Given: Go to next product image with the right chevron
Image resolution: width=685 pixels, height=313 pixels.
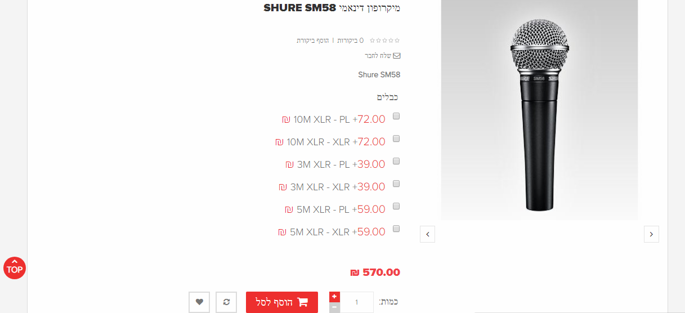Looking at the screenshot, I should [x=651, y=234].
